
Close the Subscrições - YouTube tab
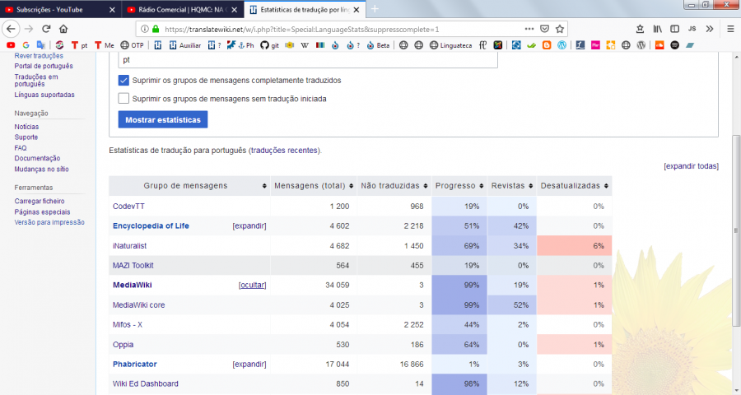point(112,9)
